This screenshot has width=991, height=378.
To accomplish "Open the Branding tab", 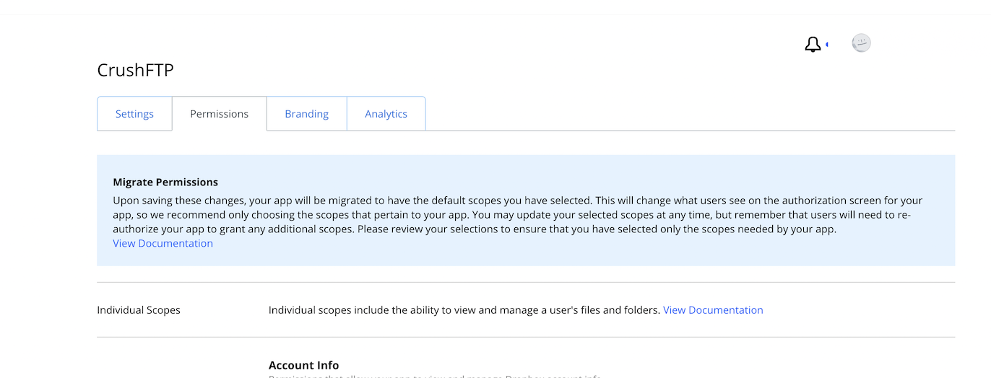I will click(x=307, y=114).
